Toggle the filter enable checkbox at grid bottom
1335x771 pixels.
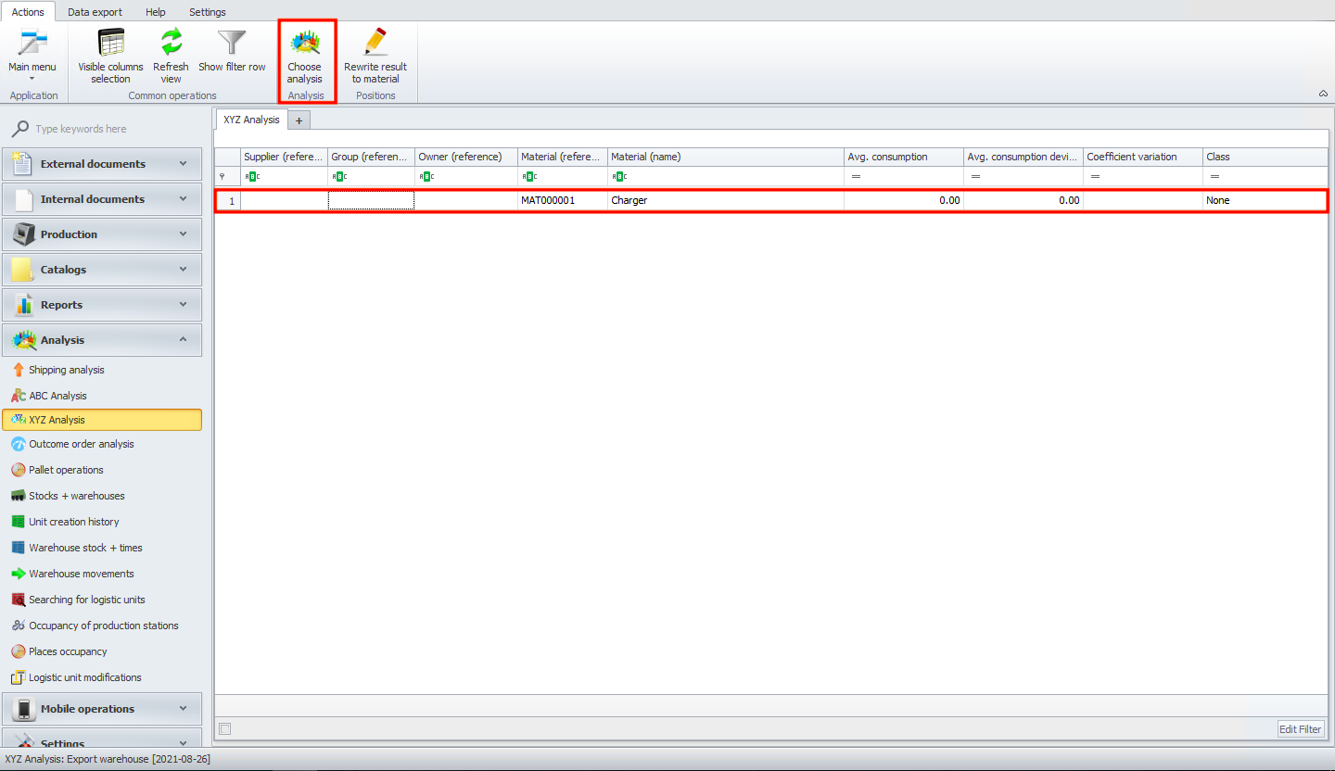pyautogui.click(x=224, y=729)
